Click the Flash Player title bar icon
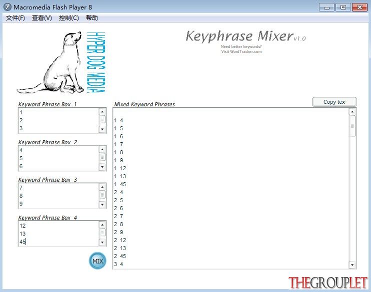The image size is (371, 292). pos(7,7)
